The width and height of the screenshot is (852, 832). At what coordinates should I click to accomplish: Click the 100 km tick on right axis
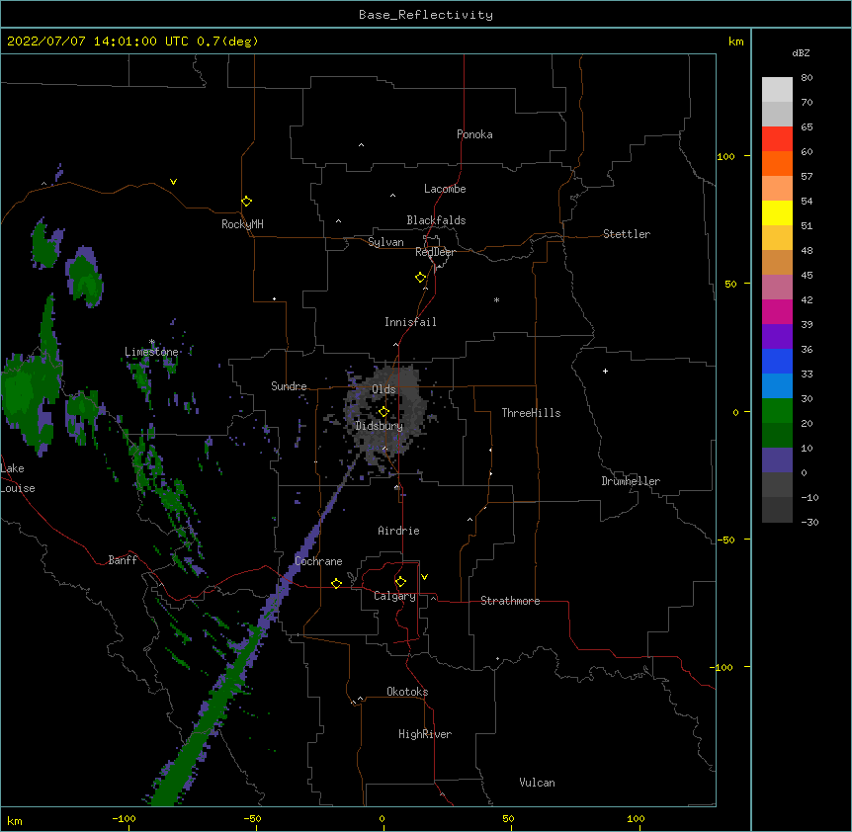tap(726, 156)
